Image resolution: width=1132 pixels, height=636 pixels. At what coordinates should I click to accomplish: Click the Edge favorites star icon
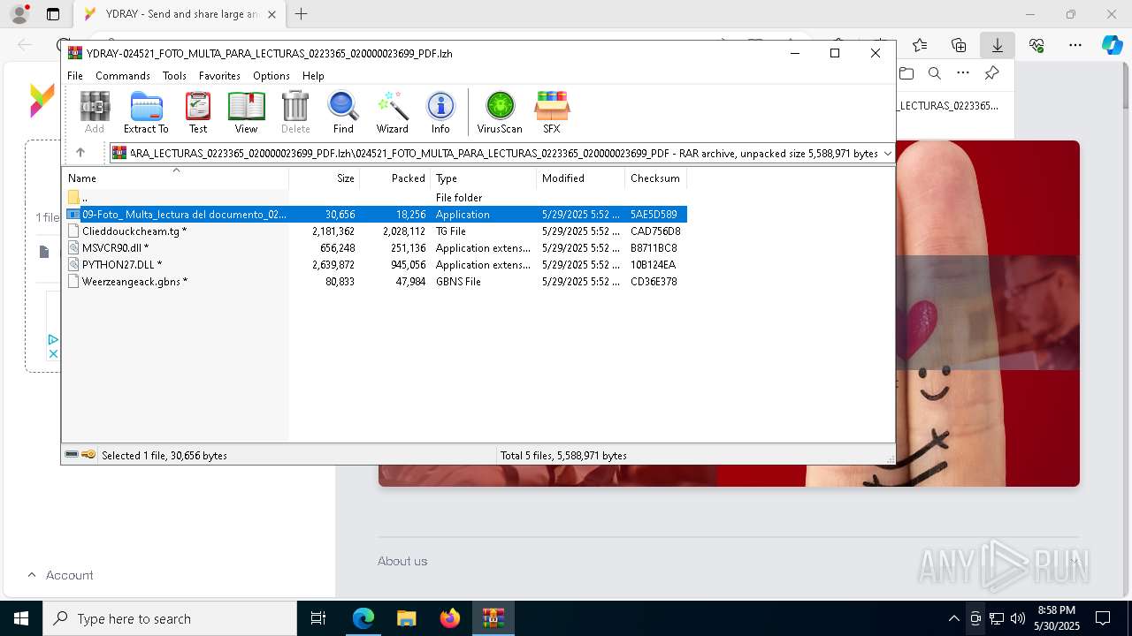920,45
